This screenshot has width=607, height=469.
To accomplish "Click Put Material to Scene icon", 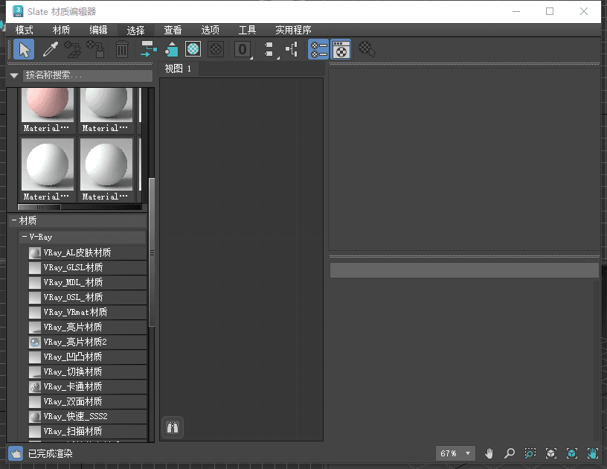I will pos(73,50).
